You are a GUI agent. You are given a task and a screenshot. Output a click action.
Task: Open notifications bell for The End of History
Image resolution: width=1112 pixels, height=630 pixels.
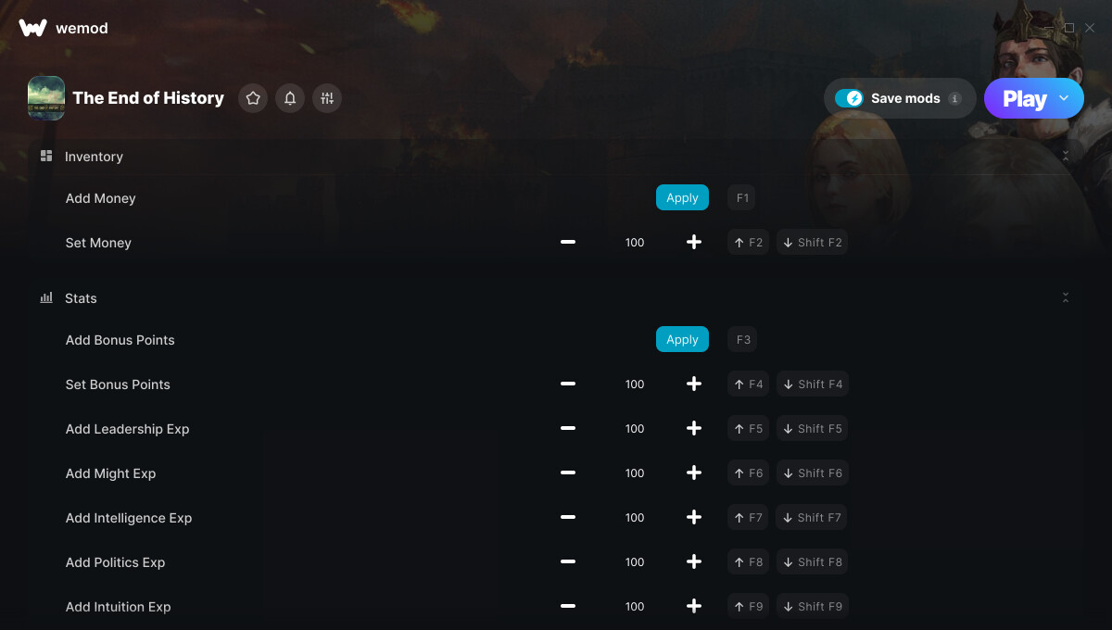click(290, 98)
